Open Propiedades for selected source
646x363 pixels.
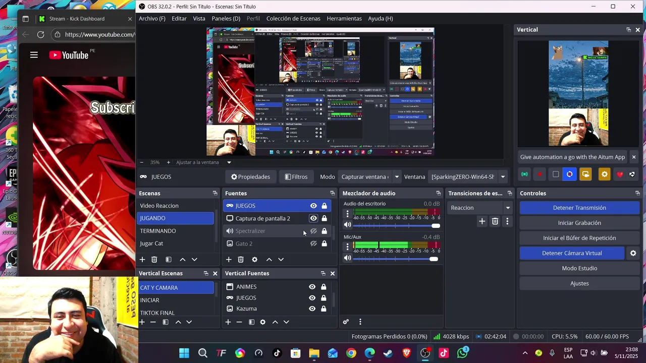(x=250, y=177)
